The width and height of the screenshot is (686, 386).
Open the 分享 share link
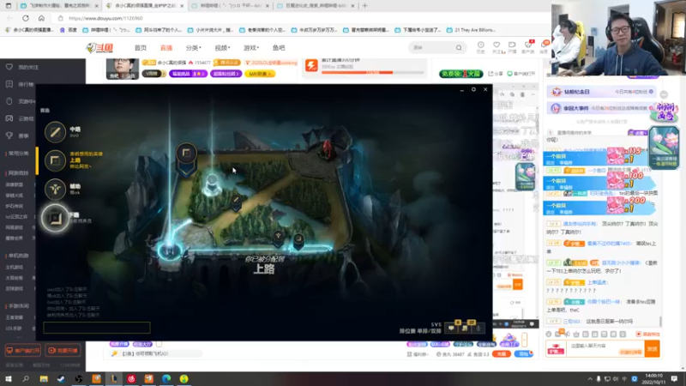pos(496,74)
